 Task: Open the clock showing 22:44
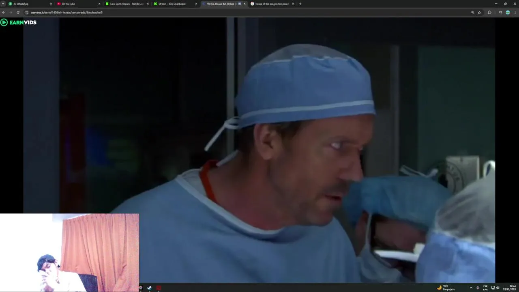click(509, 288)
